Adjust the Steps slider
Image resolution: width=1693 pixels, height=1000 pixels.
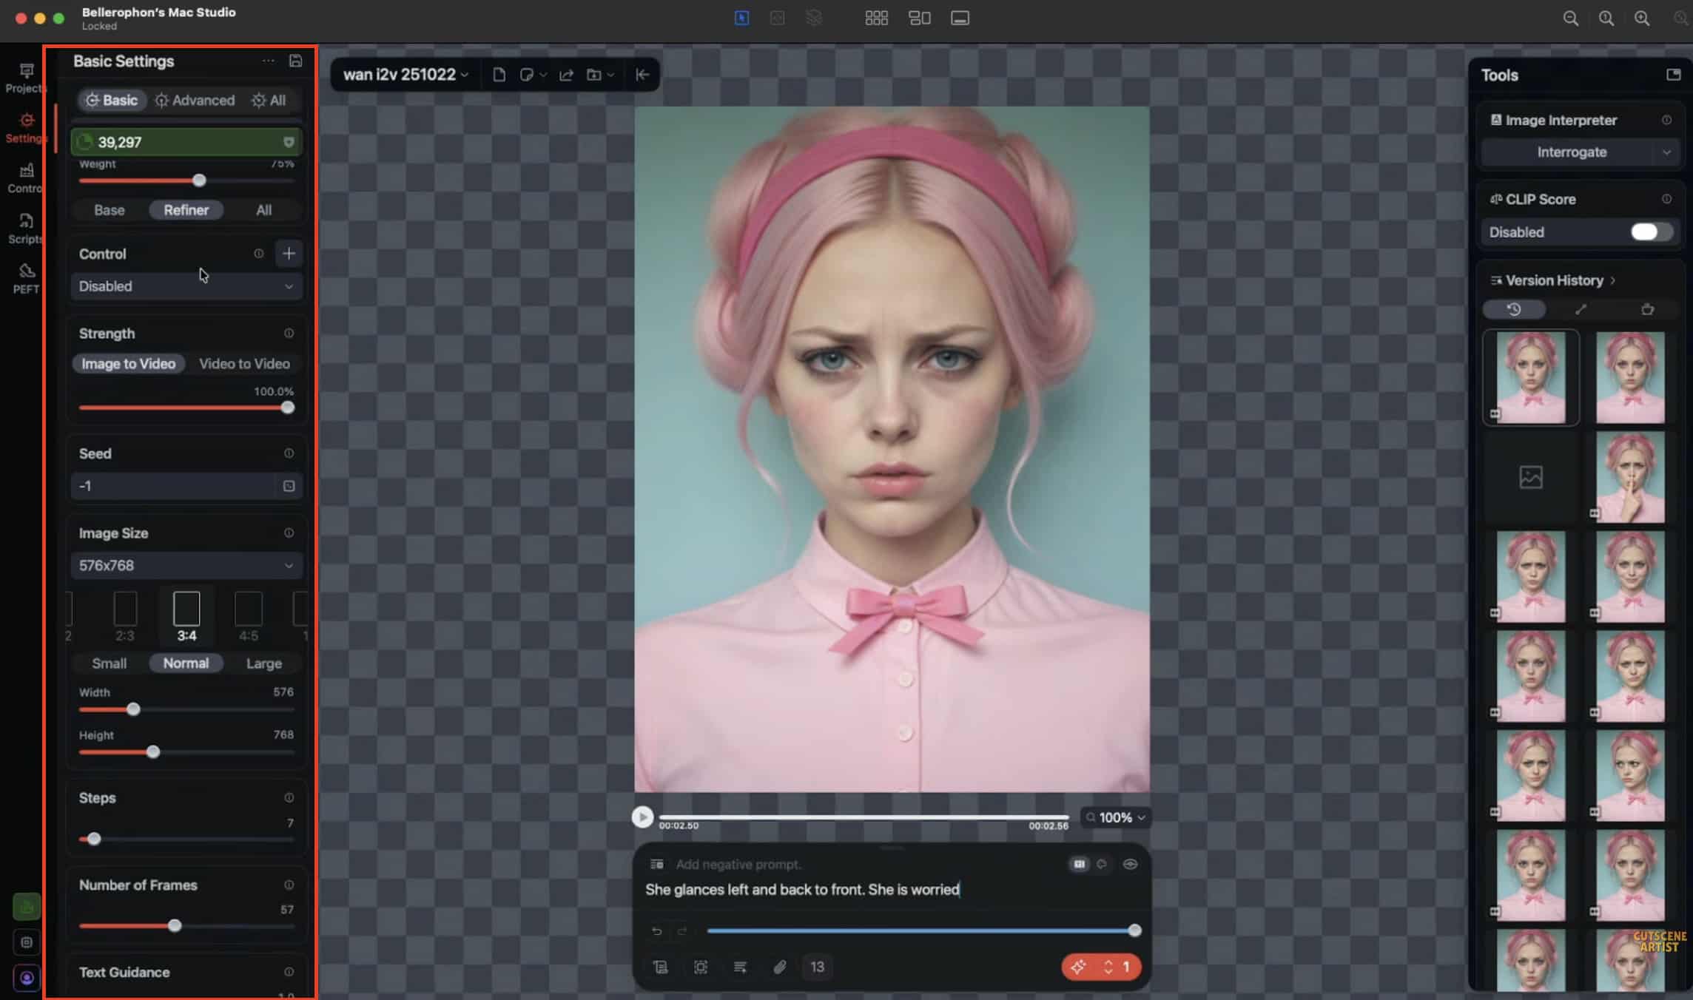tap(186, 839)
